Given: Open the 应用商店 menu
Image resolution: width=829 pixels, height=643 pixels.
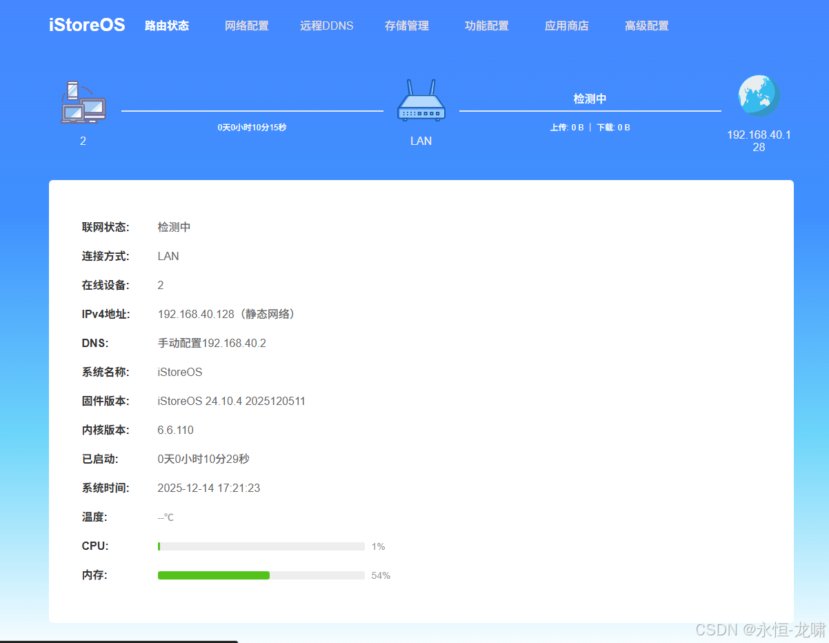Looking at the screenshot, I should (567, 26).
